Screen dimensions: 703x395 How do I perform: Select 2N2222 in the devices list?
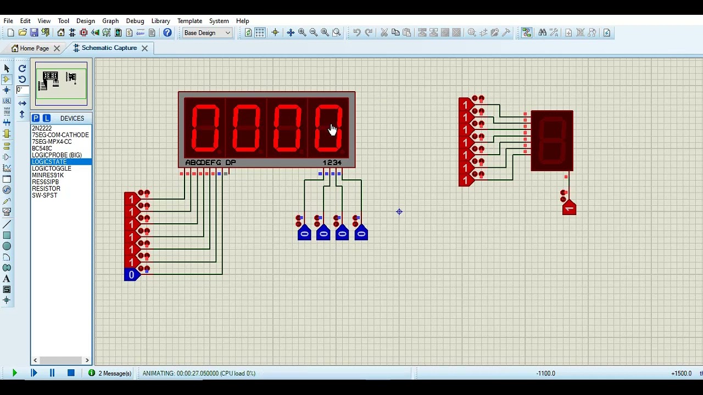42,128
